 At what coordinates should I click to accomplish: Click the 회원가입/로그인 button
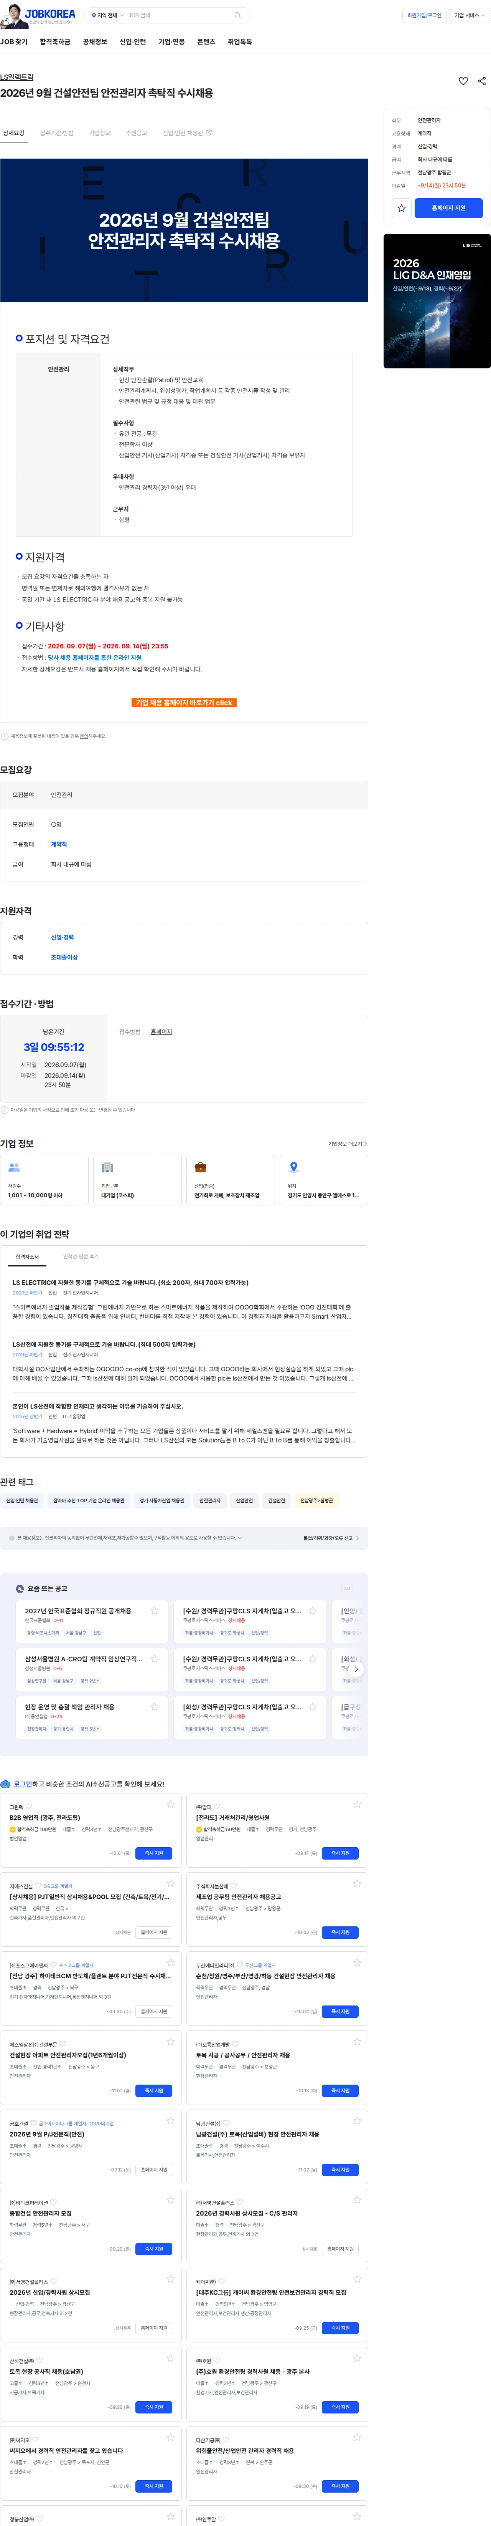[x=424, y=16]
